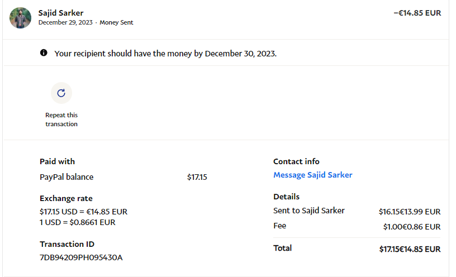The width and height of the screenshot is (456, 277).
Task: Click the Fee amount $1.00€0.86 EUR
Action: click(x=411, y=227)
